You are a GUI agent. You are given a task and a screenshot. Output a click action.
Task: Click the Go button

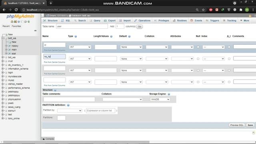pos(140,26)
